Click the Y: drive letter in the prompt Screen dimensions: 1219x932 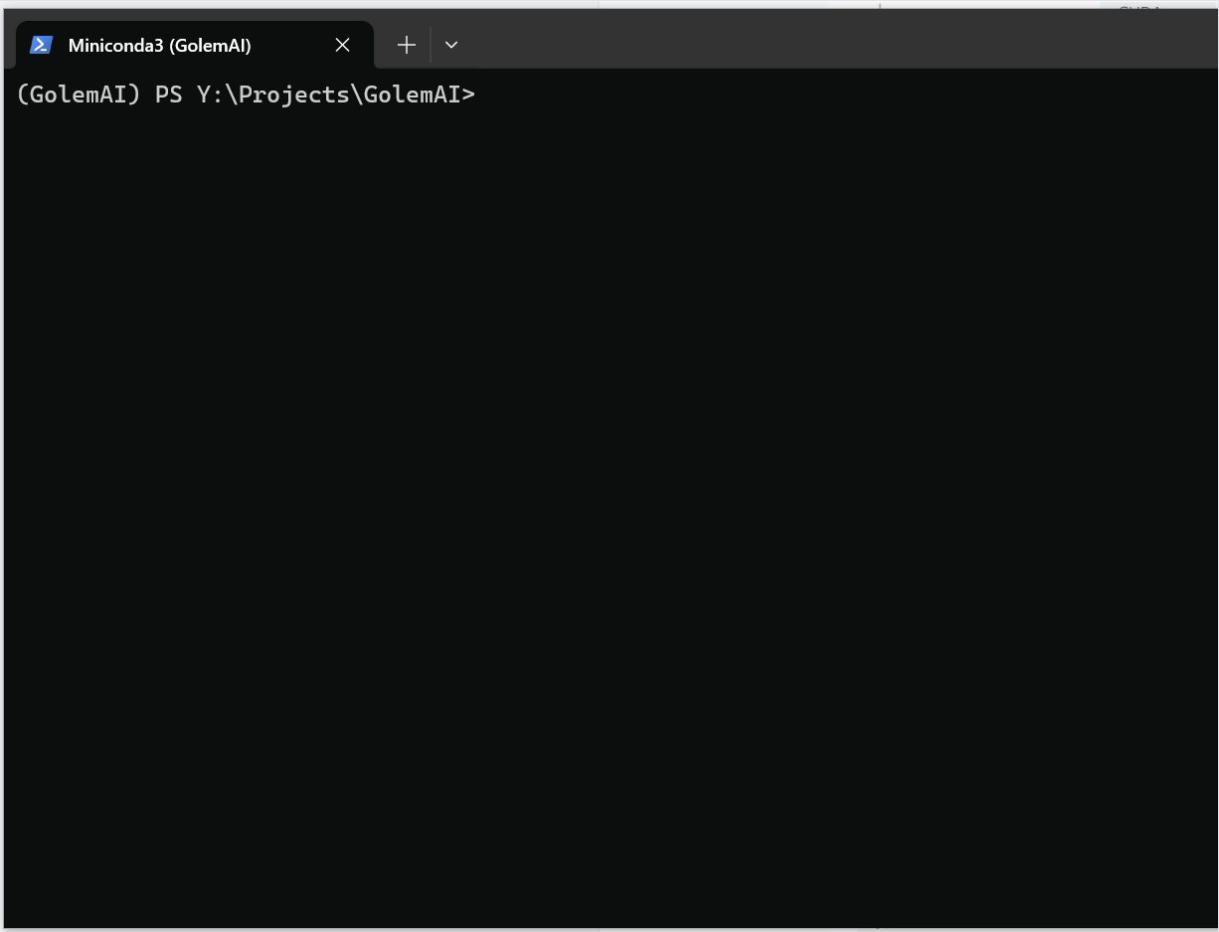click(x=210, y=94)
